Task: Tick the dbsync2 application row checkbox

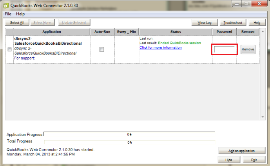Action: (10, 49)
